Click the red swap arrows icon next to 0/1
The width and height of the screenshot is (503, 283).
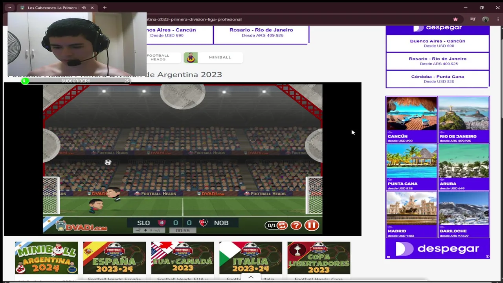click(x=282, y=225)
